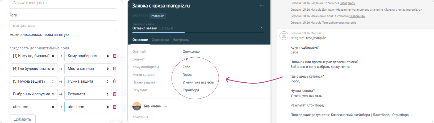Remove the utm_term mapping with trash icon

[115, 107]
